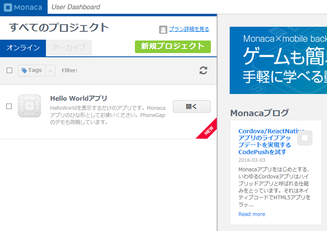Click the すべてのプロジェクト heading
Image resolution: width=327 pixels, height=231 pixels.
click(x=59, y=27)
